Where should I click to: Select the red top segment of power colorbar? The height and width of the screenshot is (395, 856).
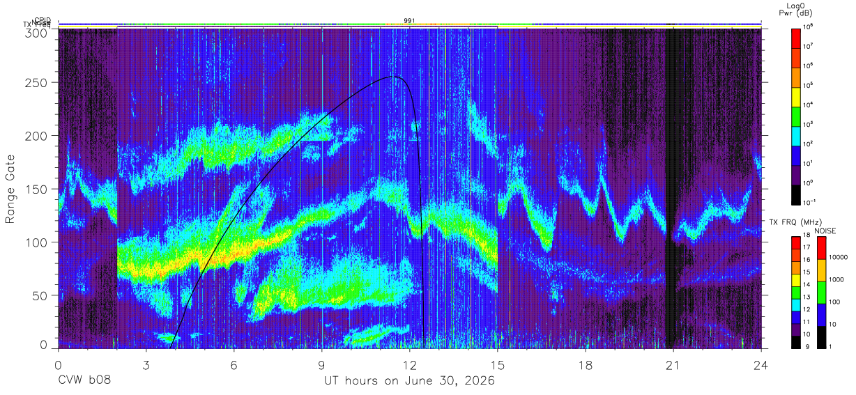796,37
